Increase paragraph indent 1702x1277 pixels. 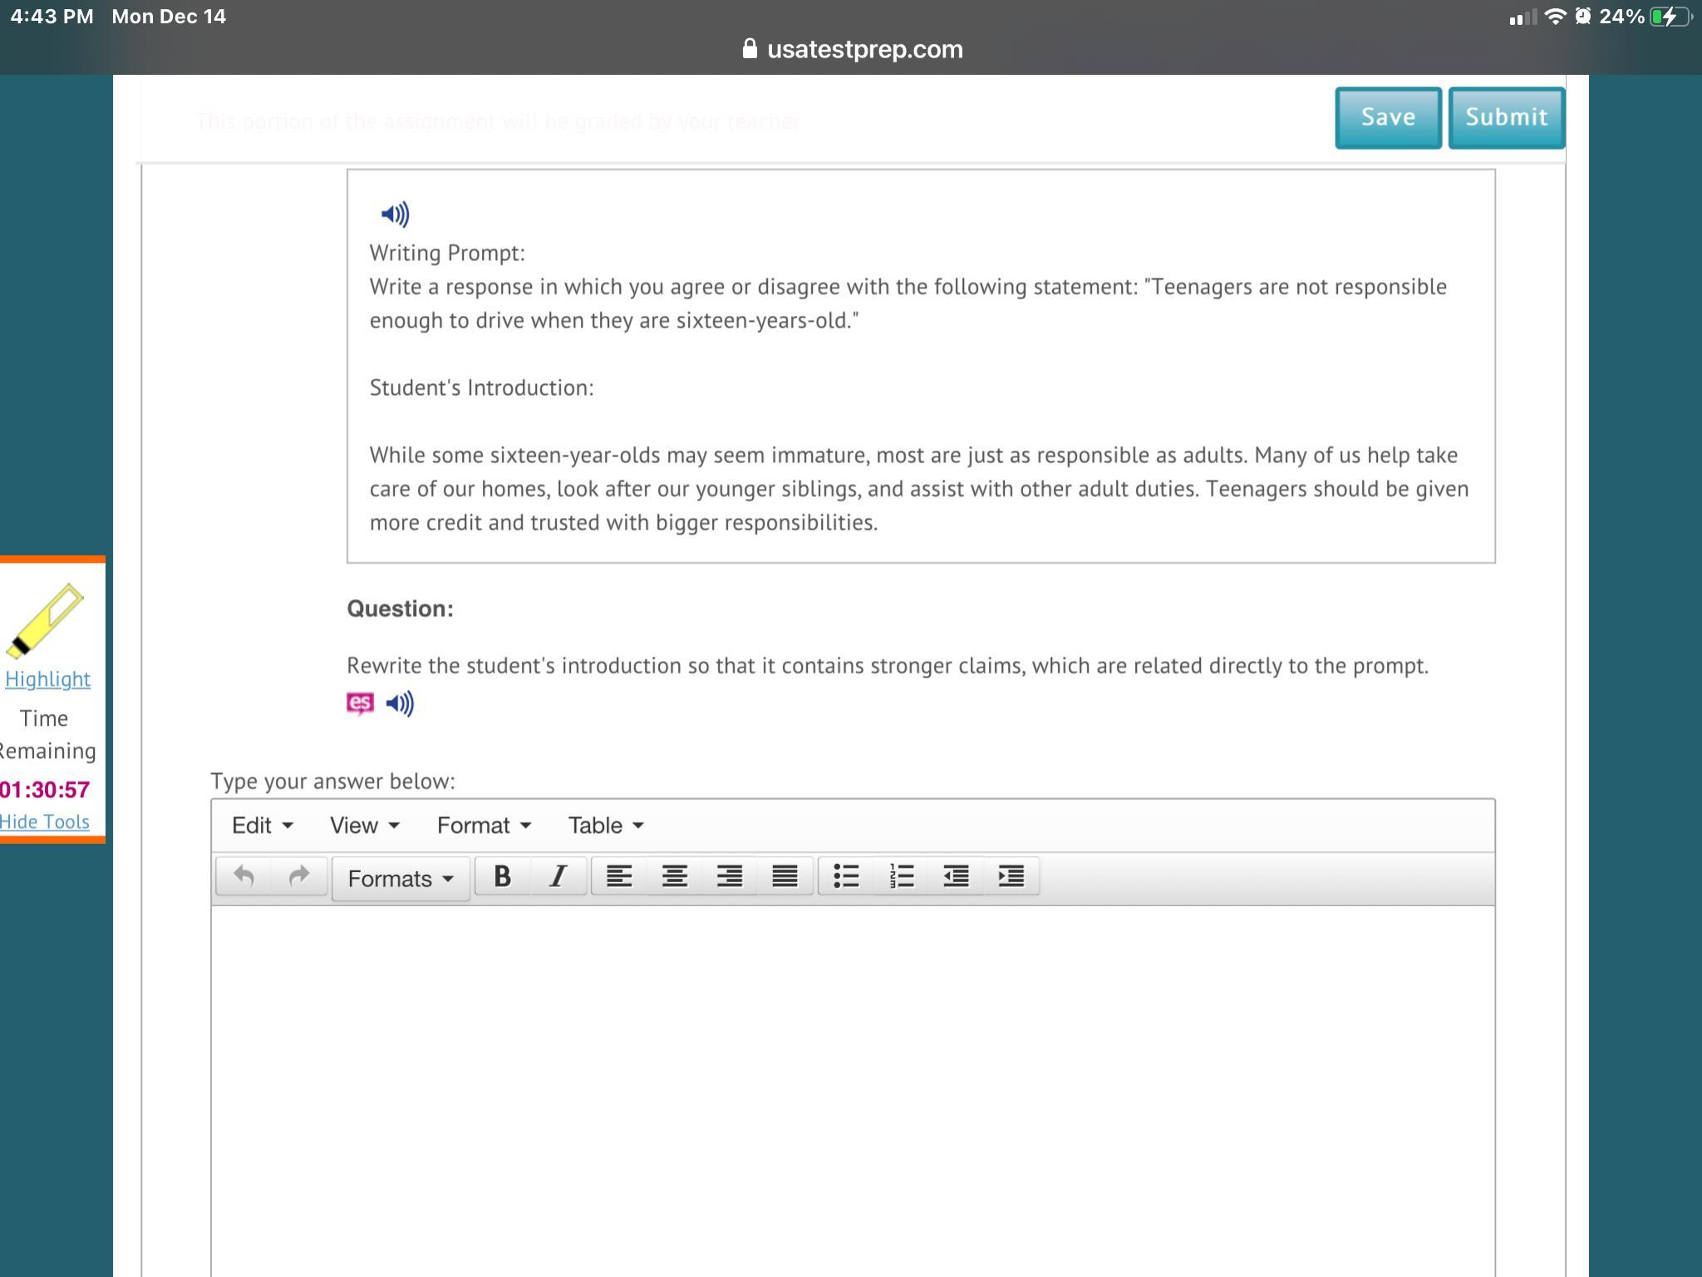(x=1011, y=876)
